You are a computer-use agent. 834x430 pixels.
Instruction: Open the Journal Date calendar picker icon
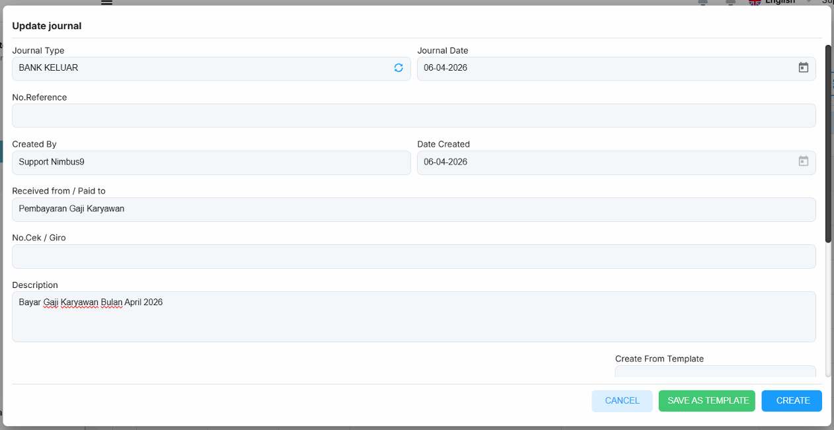(x=804, y=67)
